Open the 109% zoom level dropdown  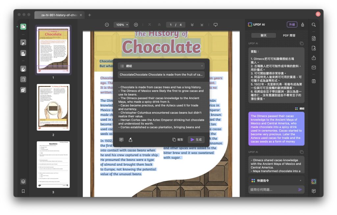click(121, 25)
